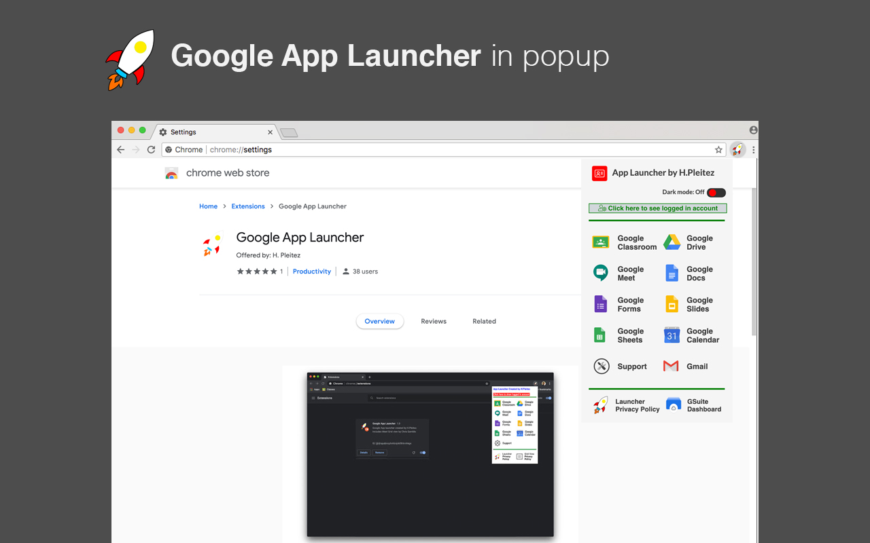
Task: Open Chrome's three-dot menu
Action: click(x=753, y=149)
